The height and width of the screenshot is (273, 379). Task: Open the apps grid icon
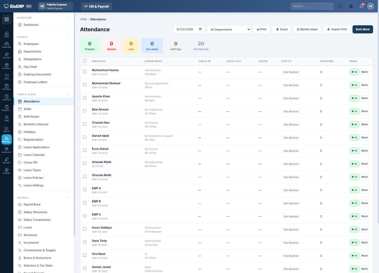coord(6,19)
